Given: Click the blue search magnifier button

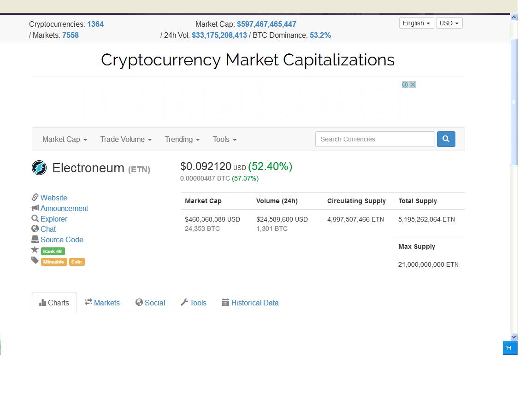Looking at the screenshot, I should point(446,139).
